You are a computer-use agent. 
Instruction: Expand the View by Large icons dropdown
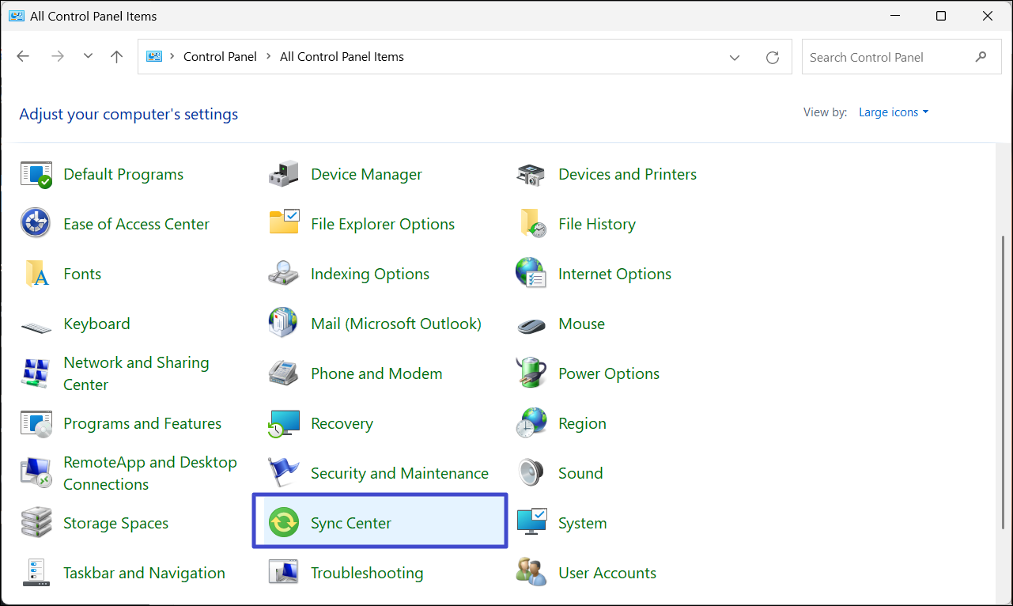[x=894, y=112]
